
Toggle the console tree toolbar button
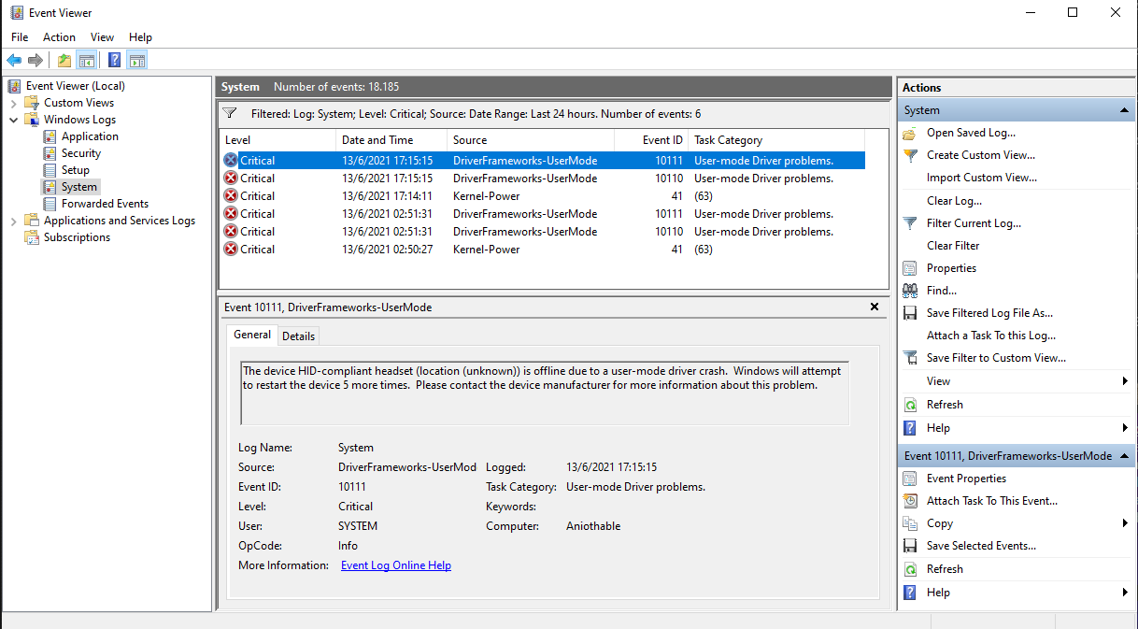[87, 61]
